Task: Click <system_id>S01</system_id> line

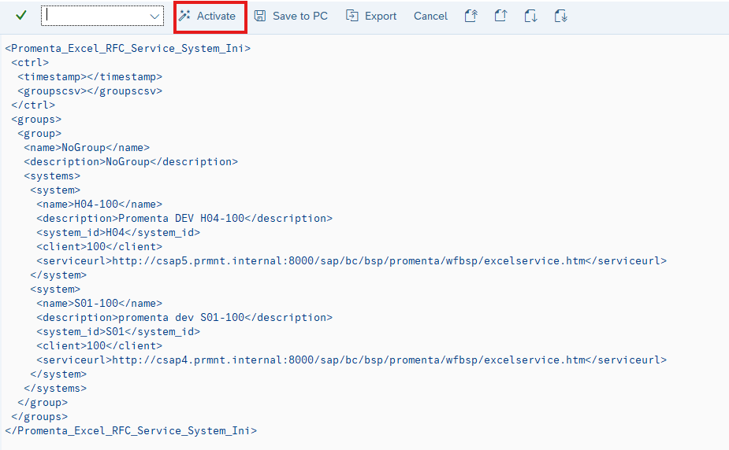Action: pos(118,331)
